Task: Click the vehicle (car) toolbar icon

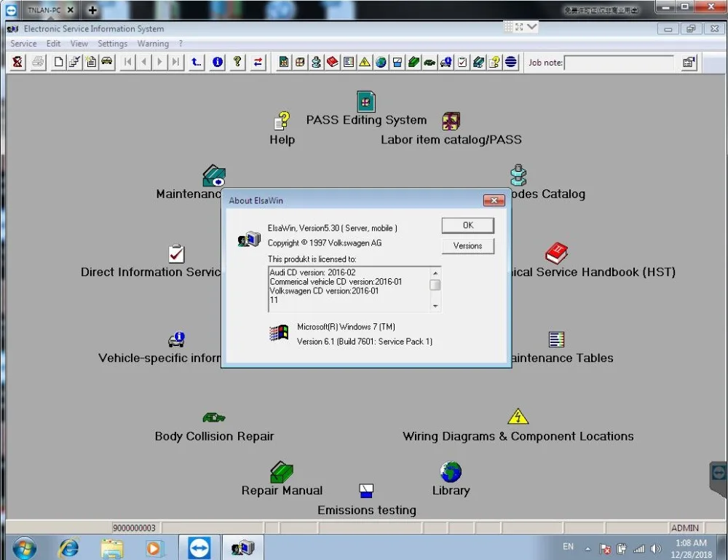Action: pyautogui.click(x=107, y=62)
